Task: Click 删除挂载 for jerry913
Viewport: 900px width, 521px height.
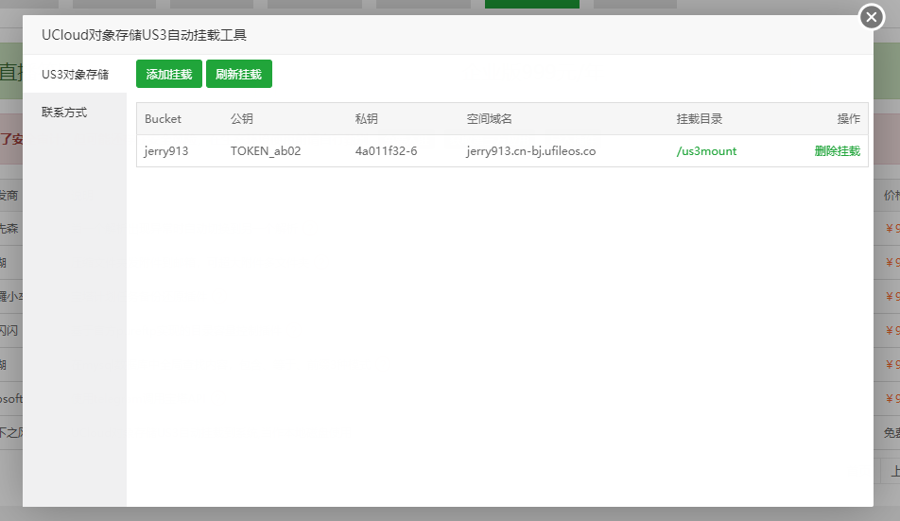Action: [837, 151]
